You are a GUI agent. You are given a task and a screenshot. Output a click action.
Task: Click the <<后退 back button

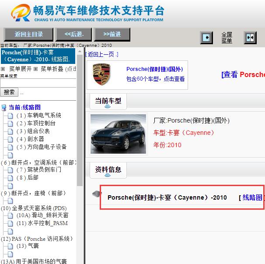[x=74, y=35]
